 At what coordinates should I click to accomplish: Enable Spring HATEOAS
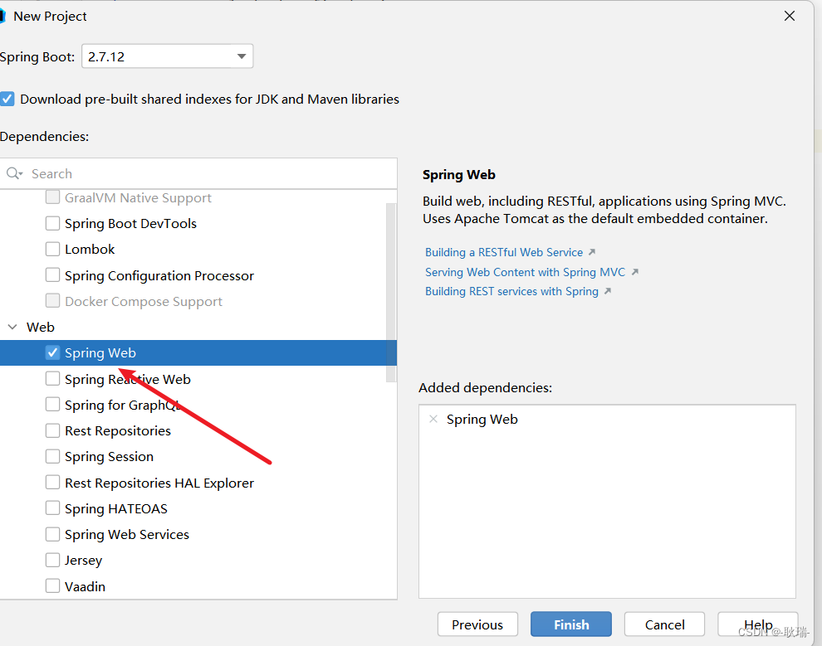click(x=52, y=508)
